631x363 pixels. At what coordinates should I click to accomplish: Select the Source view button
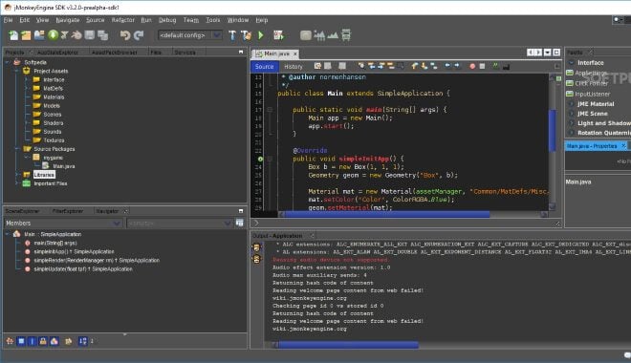tap(264, 67)
